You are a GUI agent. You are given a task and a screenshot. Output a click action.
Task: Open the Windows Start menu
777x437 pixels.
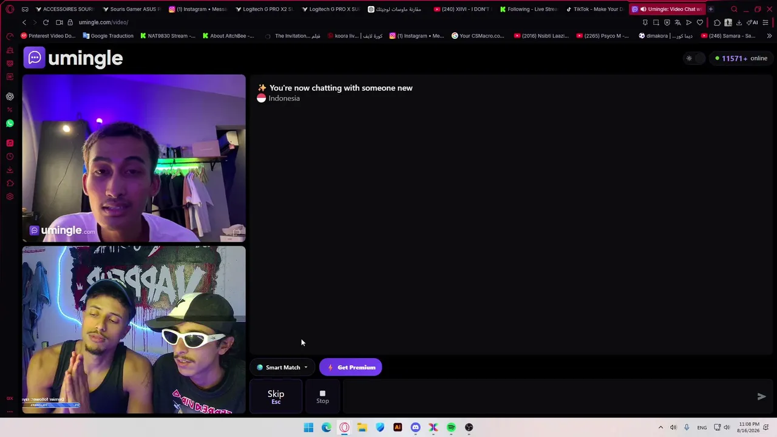pyautogui.click(x=308, y=427)
